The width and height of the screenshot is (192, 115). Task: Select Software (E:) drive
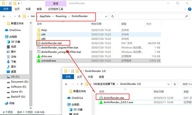(19, 87)
